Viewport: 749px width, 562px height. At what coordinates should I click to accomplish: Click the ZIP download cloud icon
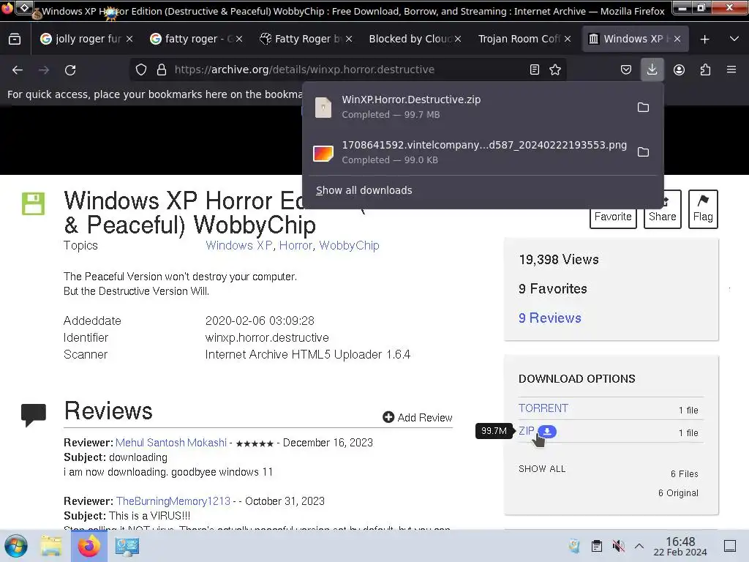click(547, 432)
